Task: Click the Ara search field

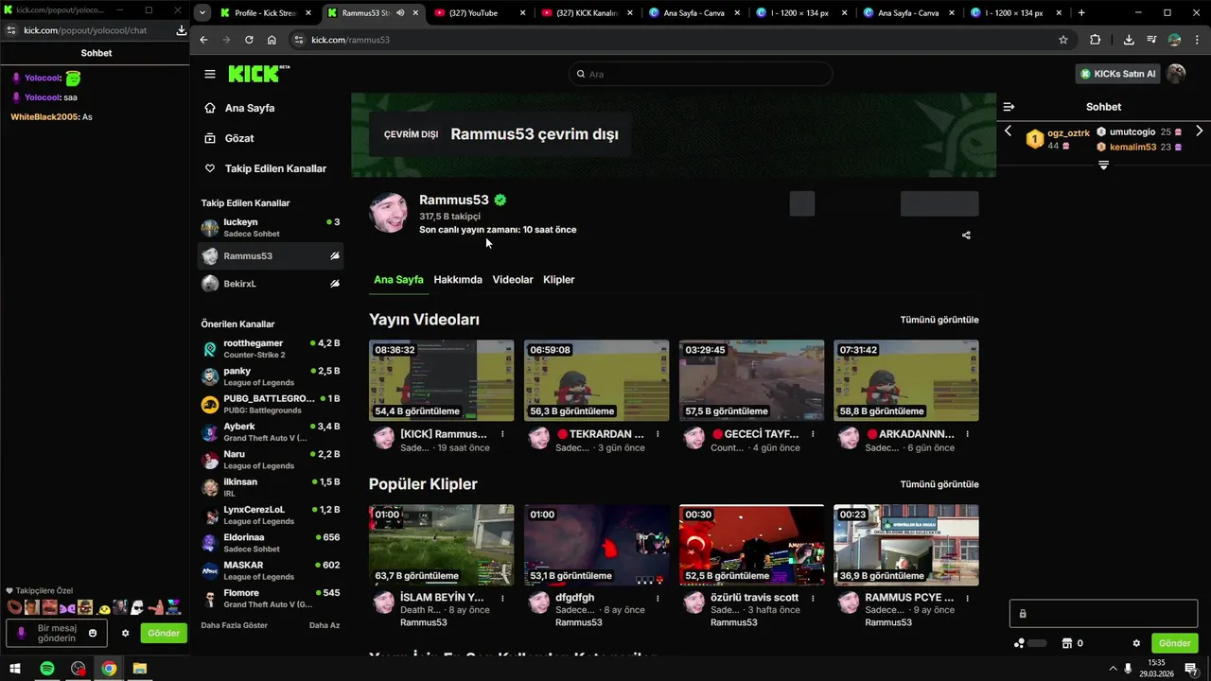Action: [700, 74]
